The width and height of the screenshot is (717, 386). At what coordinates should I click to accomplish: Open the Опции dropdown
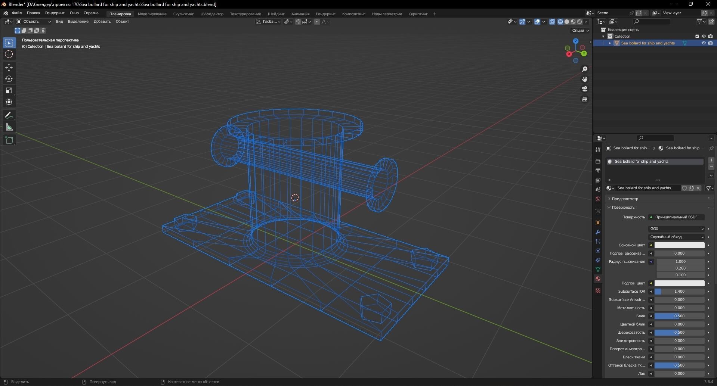pyautogui.click(x=580, y=31)
